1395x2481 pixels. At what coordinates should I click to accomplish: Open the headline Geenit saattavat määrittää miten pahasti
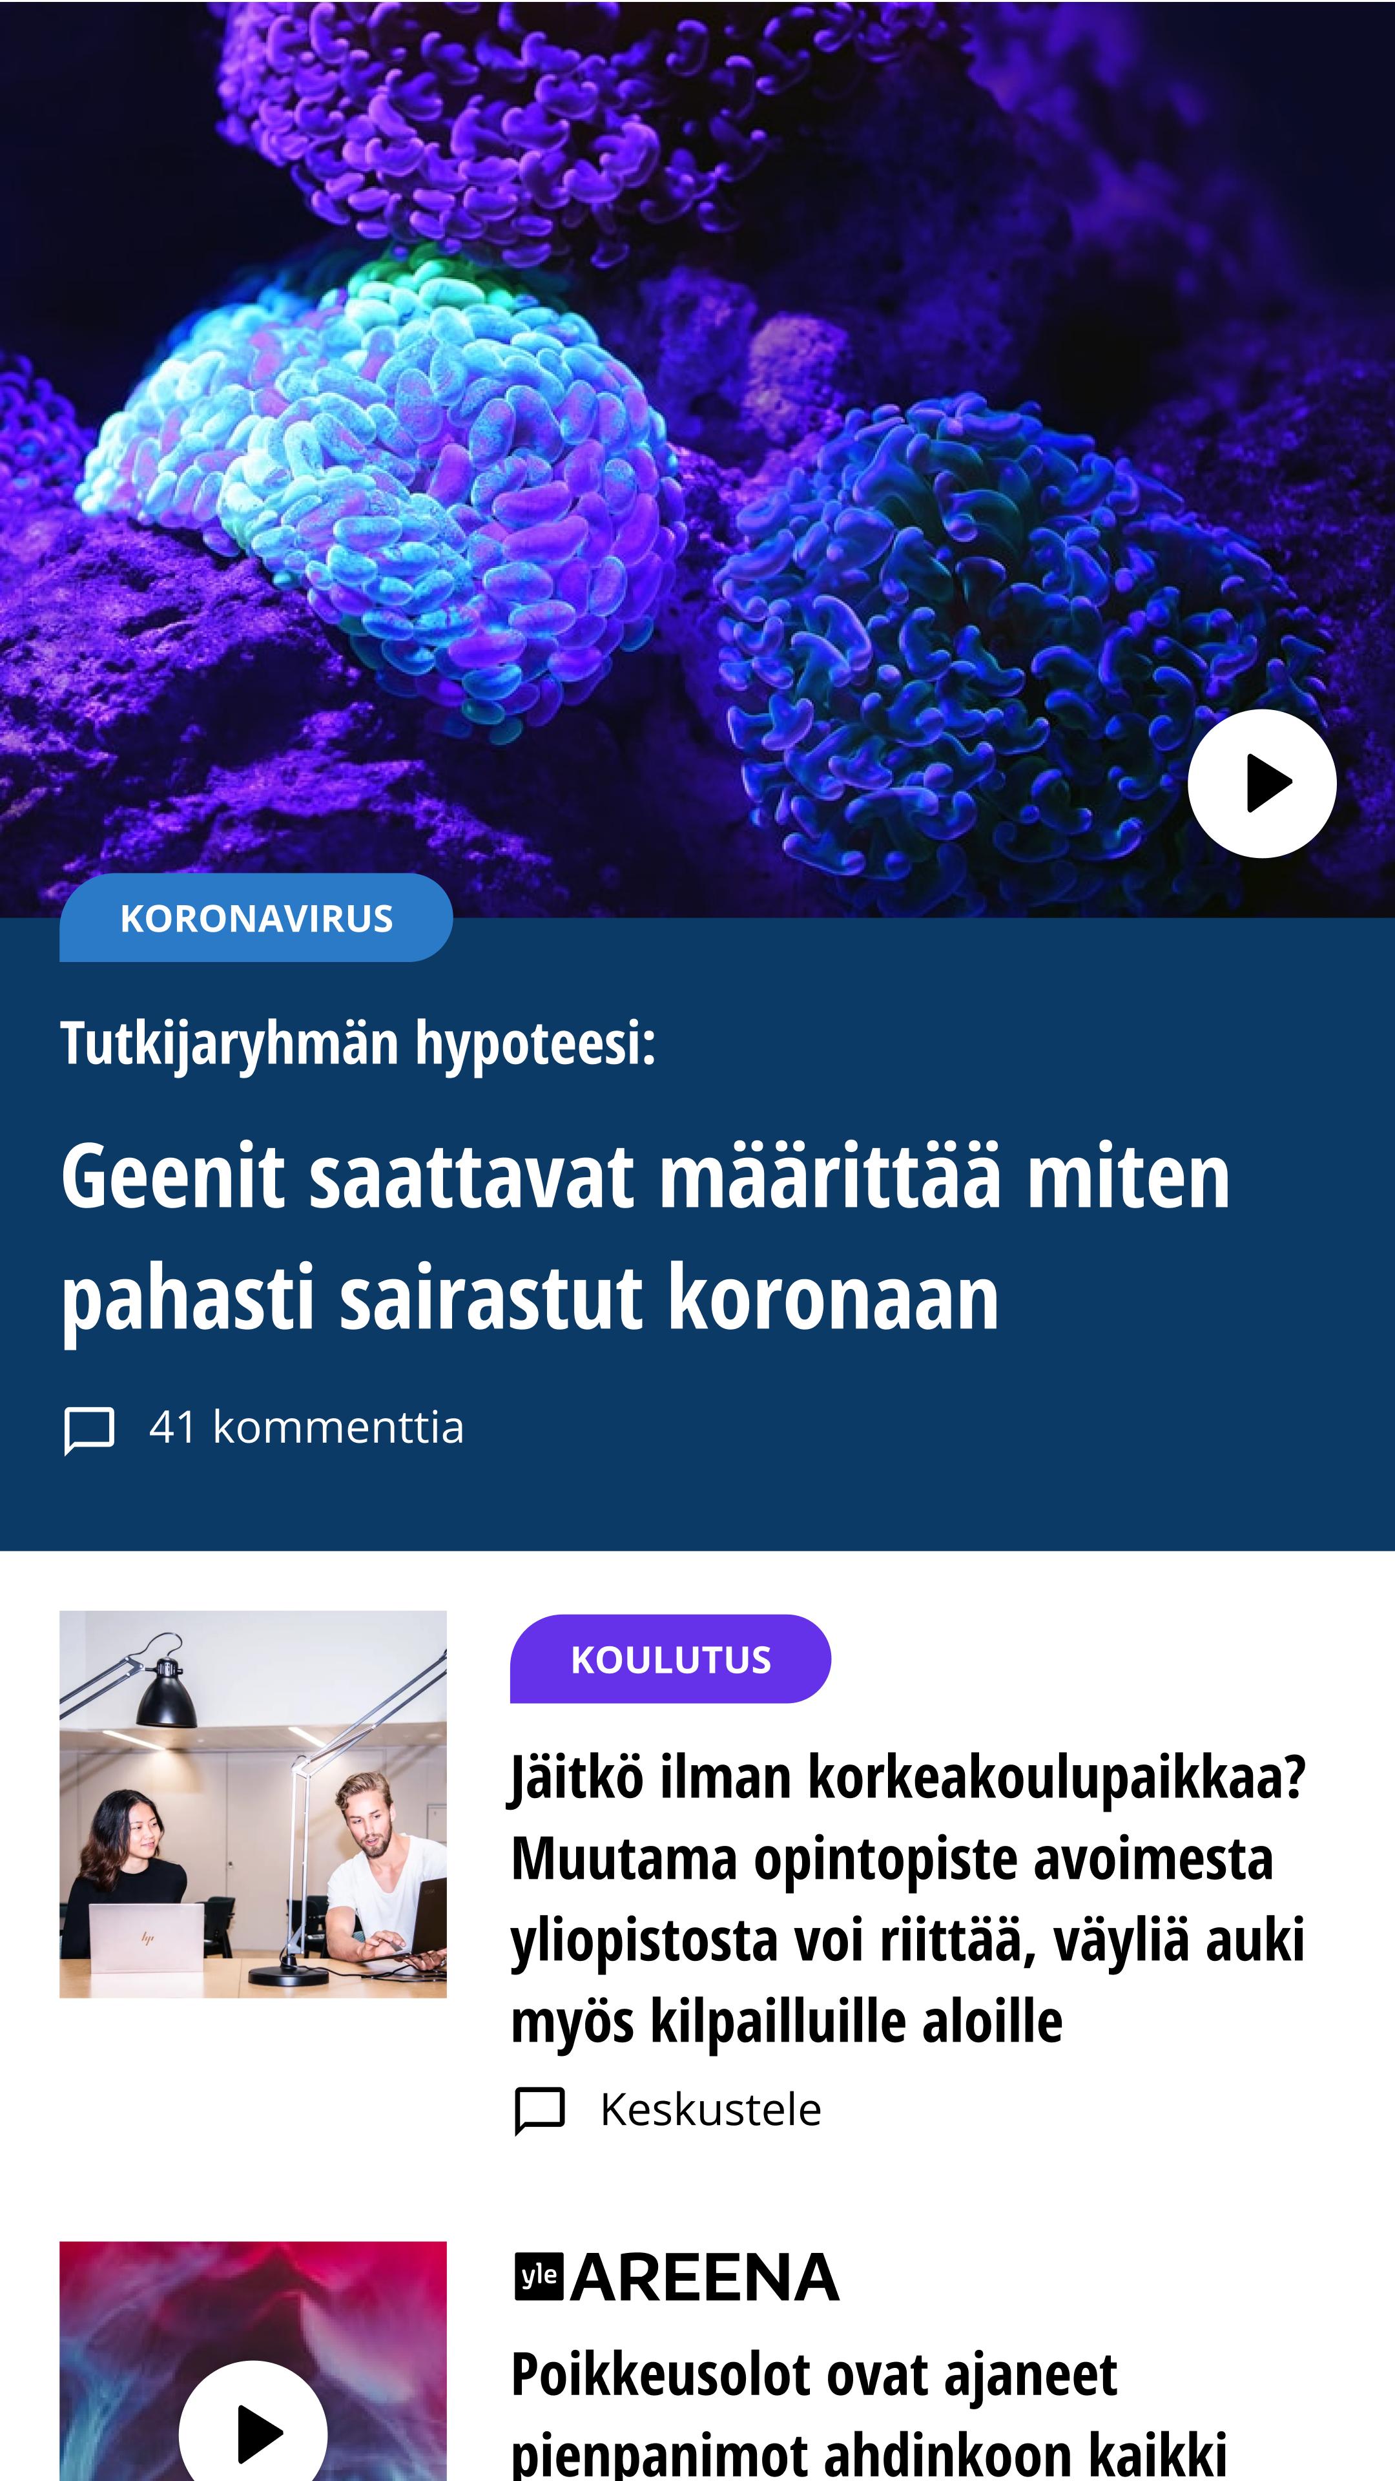pyautogui.click(x=645, y=1237)
